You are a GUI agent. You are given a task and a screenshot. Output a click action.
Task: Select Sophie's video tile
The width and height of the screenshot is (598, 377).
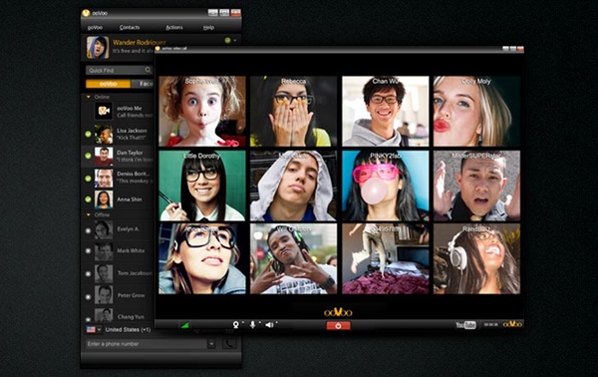pos(202,111)
